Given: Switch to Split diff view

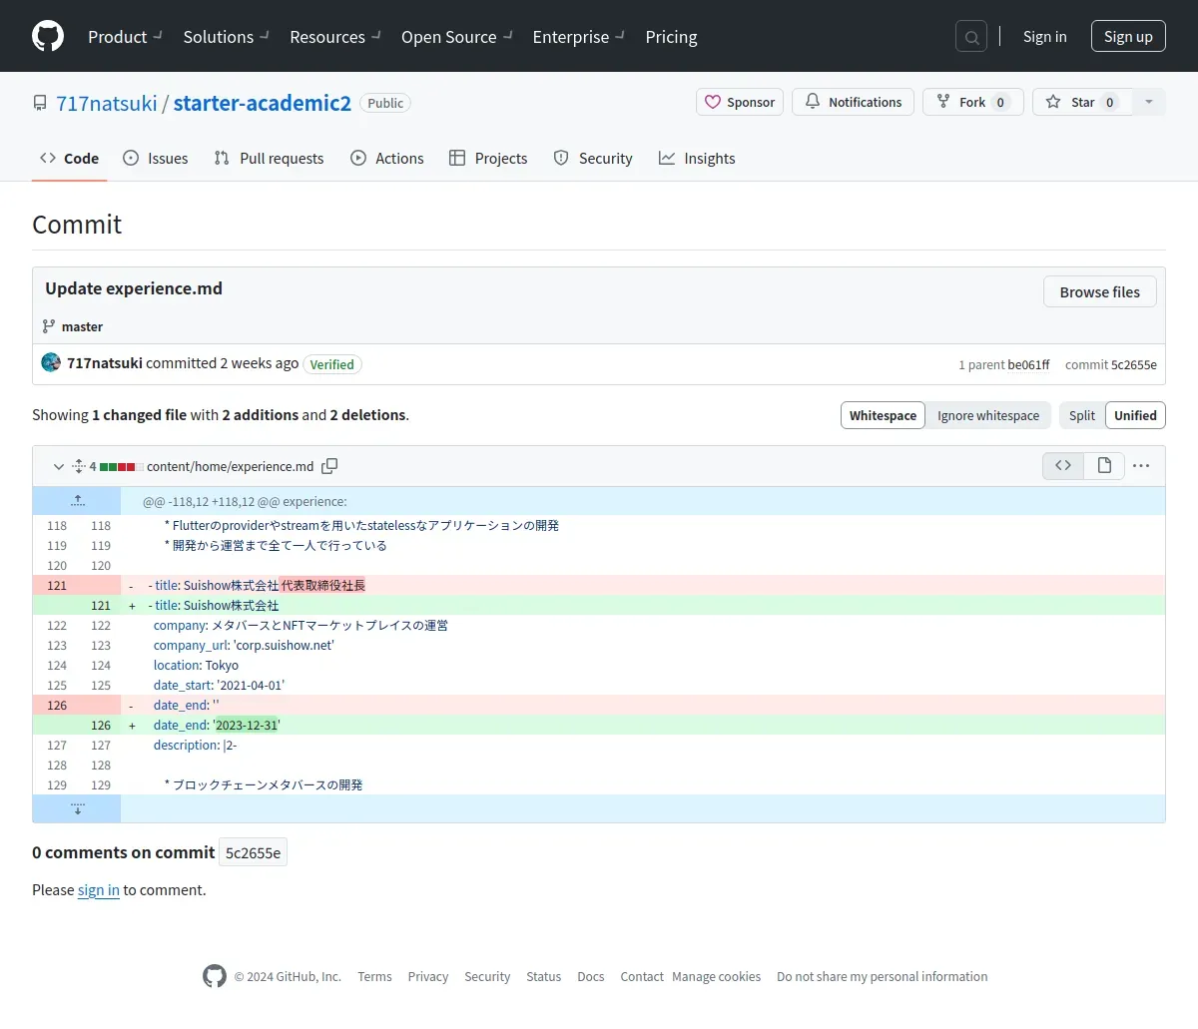Looking at the screenshot, I should (1081, 415).
